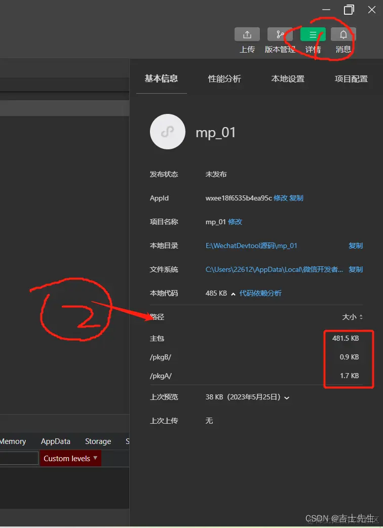Click 修改 link beside project name mp_01
383x528 pixels.
tap(235, 222)
